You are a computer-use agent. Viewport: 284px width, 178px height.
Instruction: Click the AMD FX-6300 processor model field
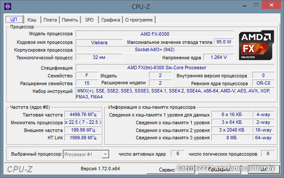click(x=155, y=34)
